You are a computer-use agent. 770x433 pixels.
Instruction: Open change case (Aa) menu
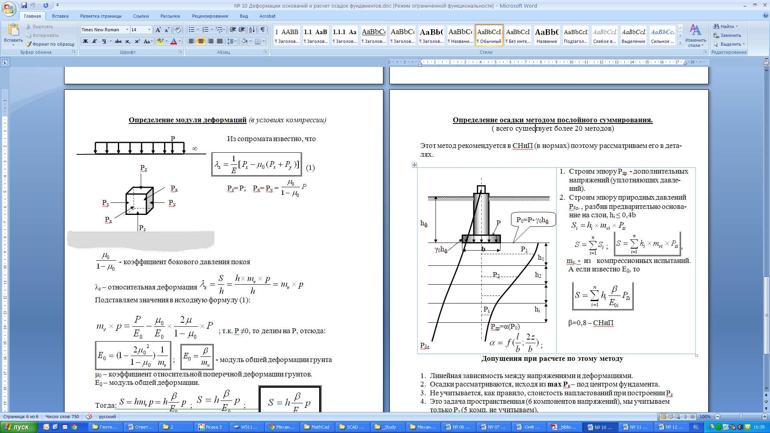(147, 41)
